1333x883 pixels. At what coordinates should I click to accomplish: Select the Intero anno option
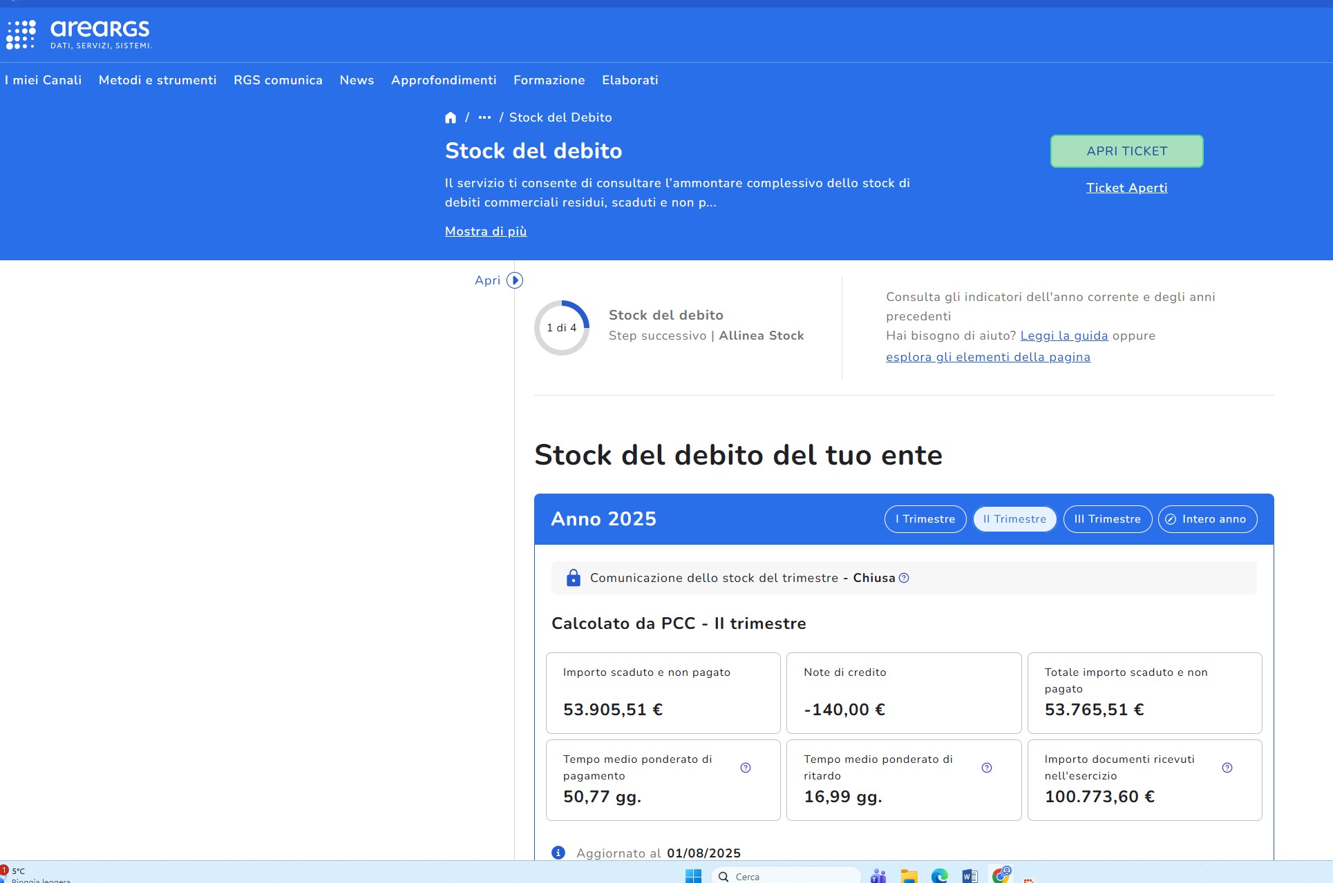(1207, 519)
